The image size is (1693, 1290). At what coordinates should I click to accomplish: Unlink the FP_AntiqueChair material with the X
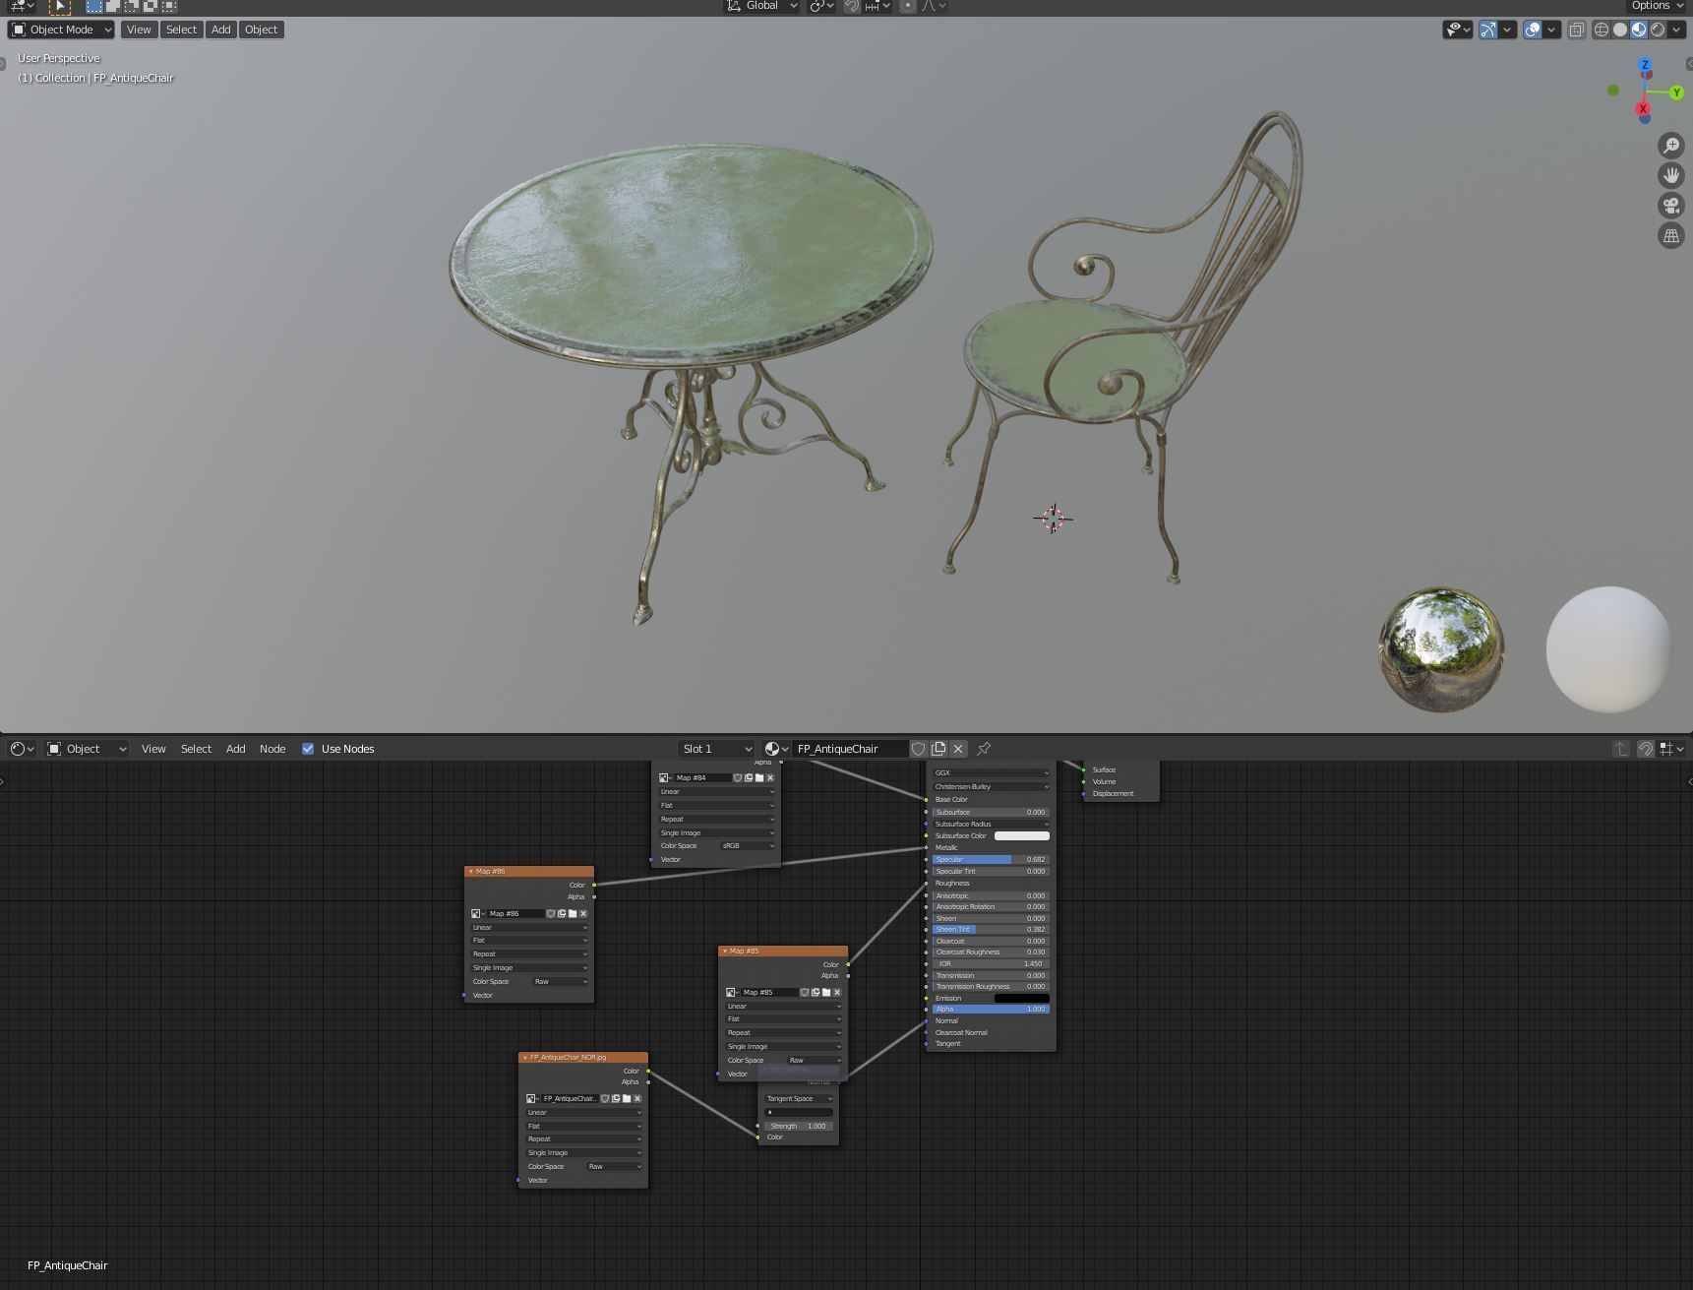coord(958,749)
